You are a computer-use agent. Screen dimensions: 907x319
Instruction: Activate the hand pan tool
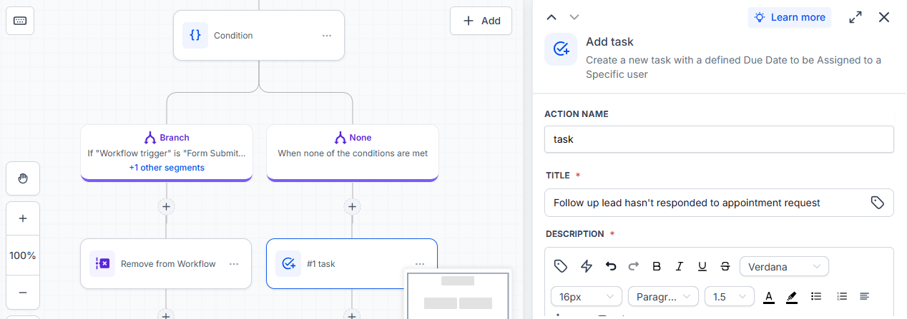23,178
